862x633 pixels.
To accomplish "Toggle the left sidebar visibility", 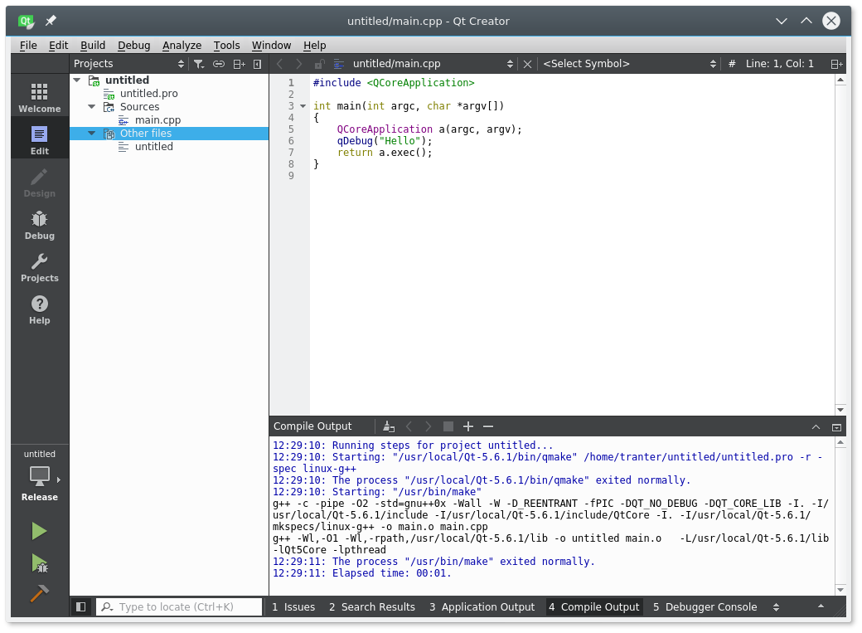I will pyautogui.click(x=80, y=607).
